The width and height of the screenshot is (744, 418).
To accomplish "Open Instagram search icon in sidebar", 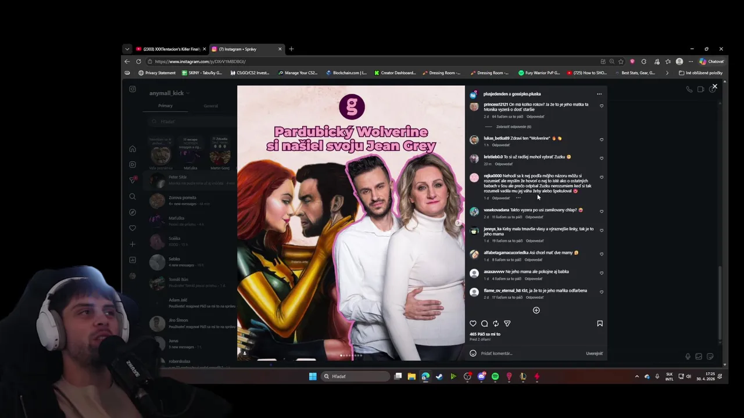I will click(x=133, y=196).
